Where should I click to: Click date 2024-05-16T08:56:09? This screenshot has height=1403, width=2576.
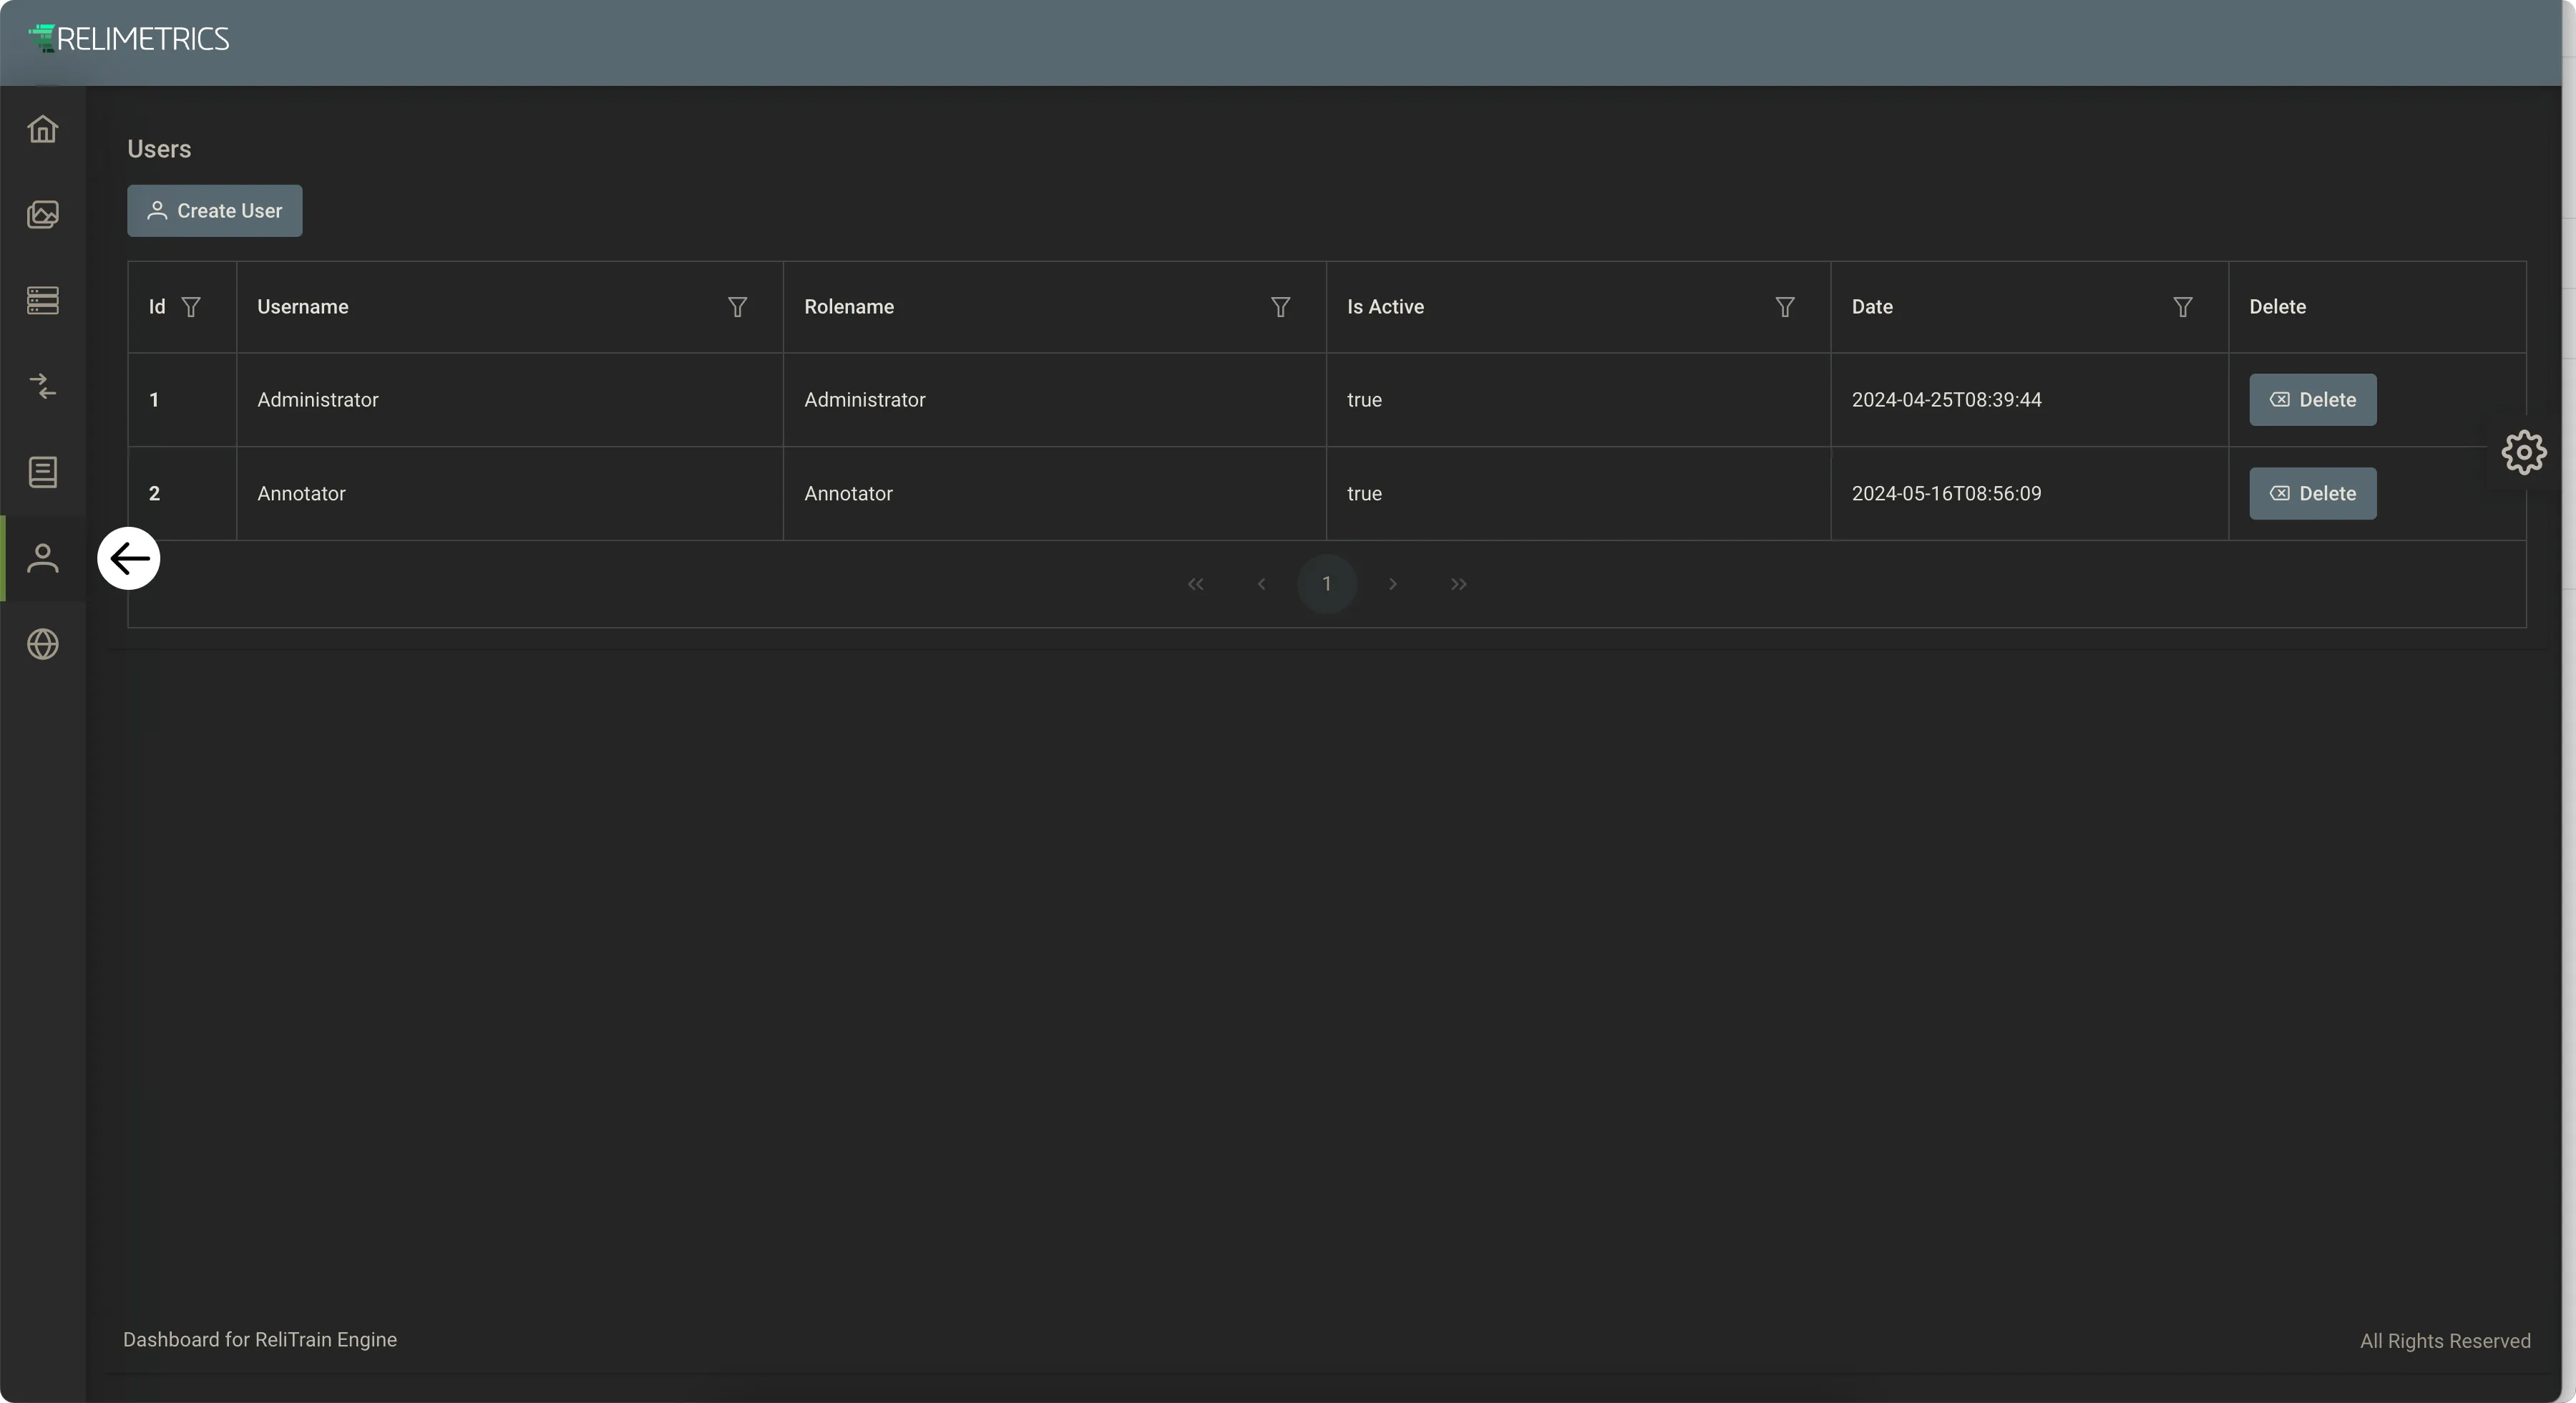click(1946, 495)
